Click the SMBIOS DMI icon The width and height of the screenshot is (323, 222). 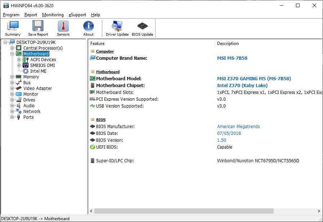(x=26, y=65)
